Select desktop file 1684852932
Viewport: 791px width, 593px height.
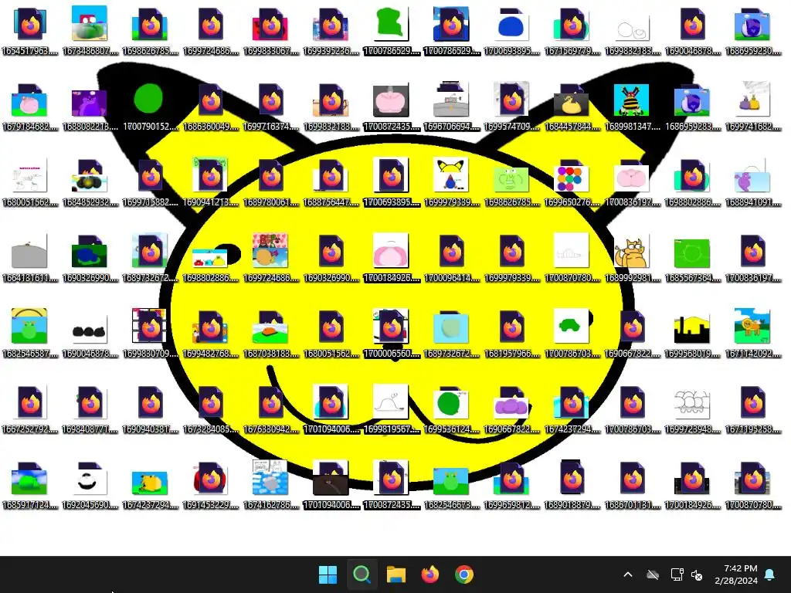click(90, 181)
